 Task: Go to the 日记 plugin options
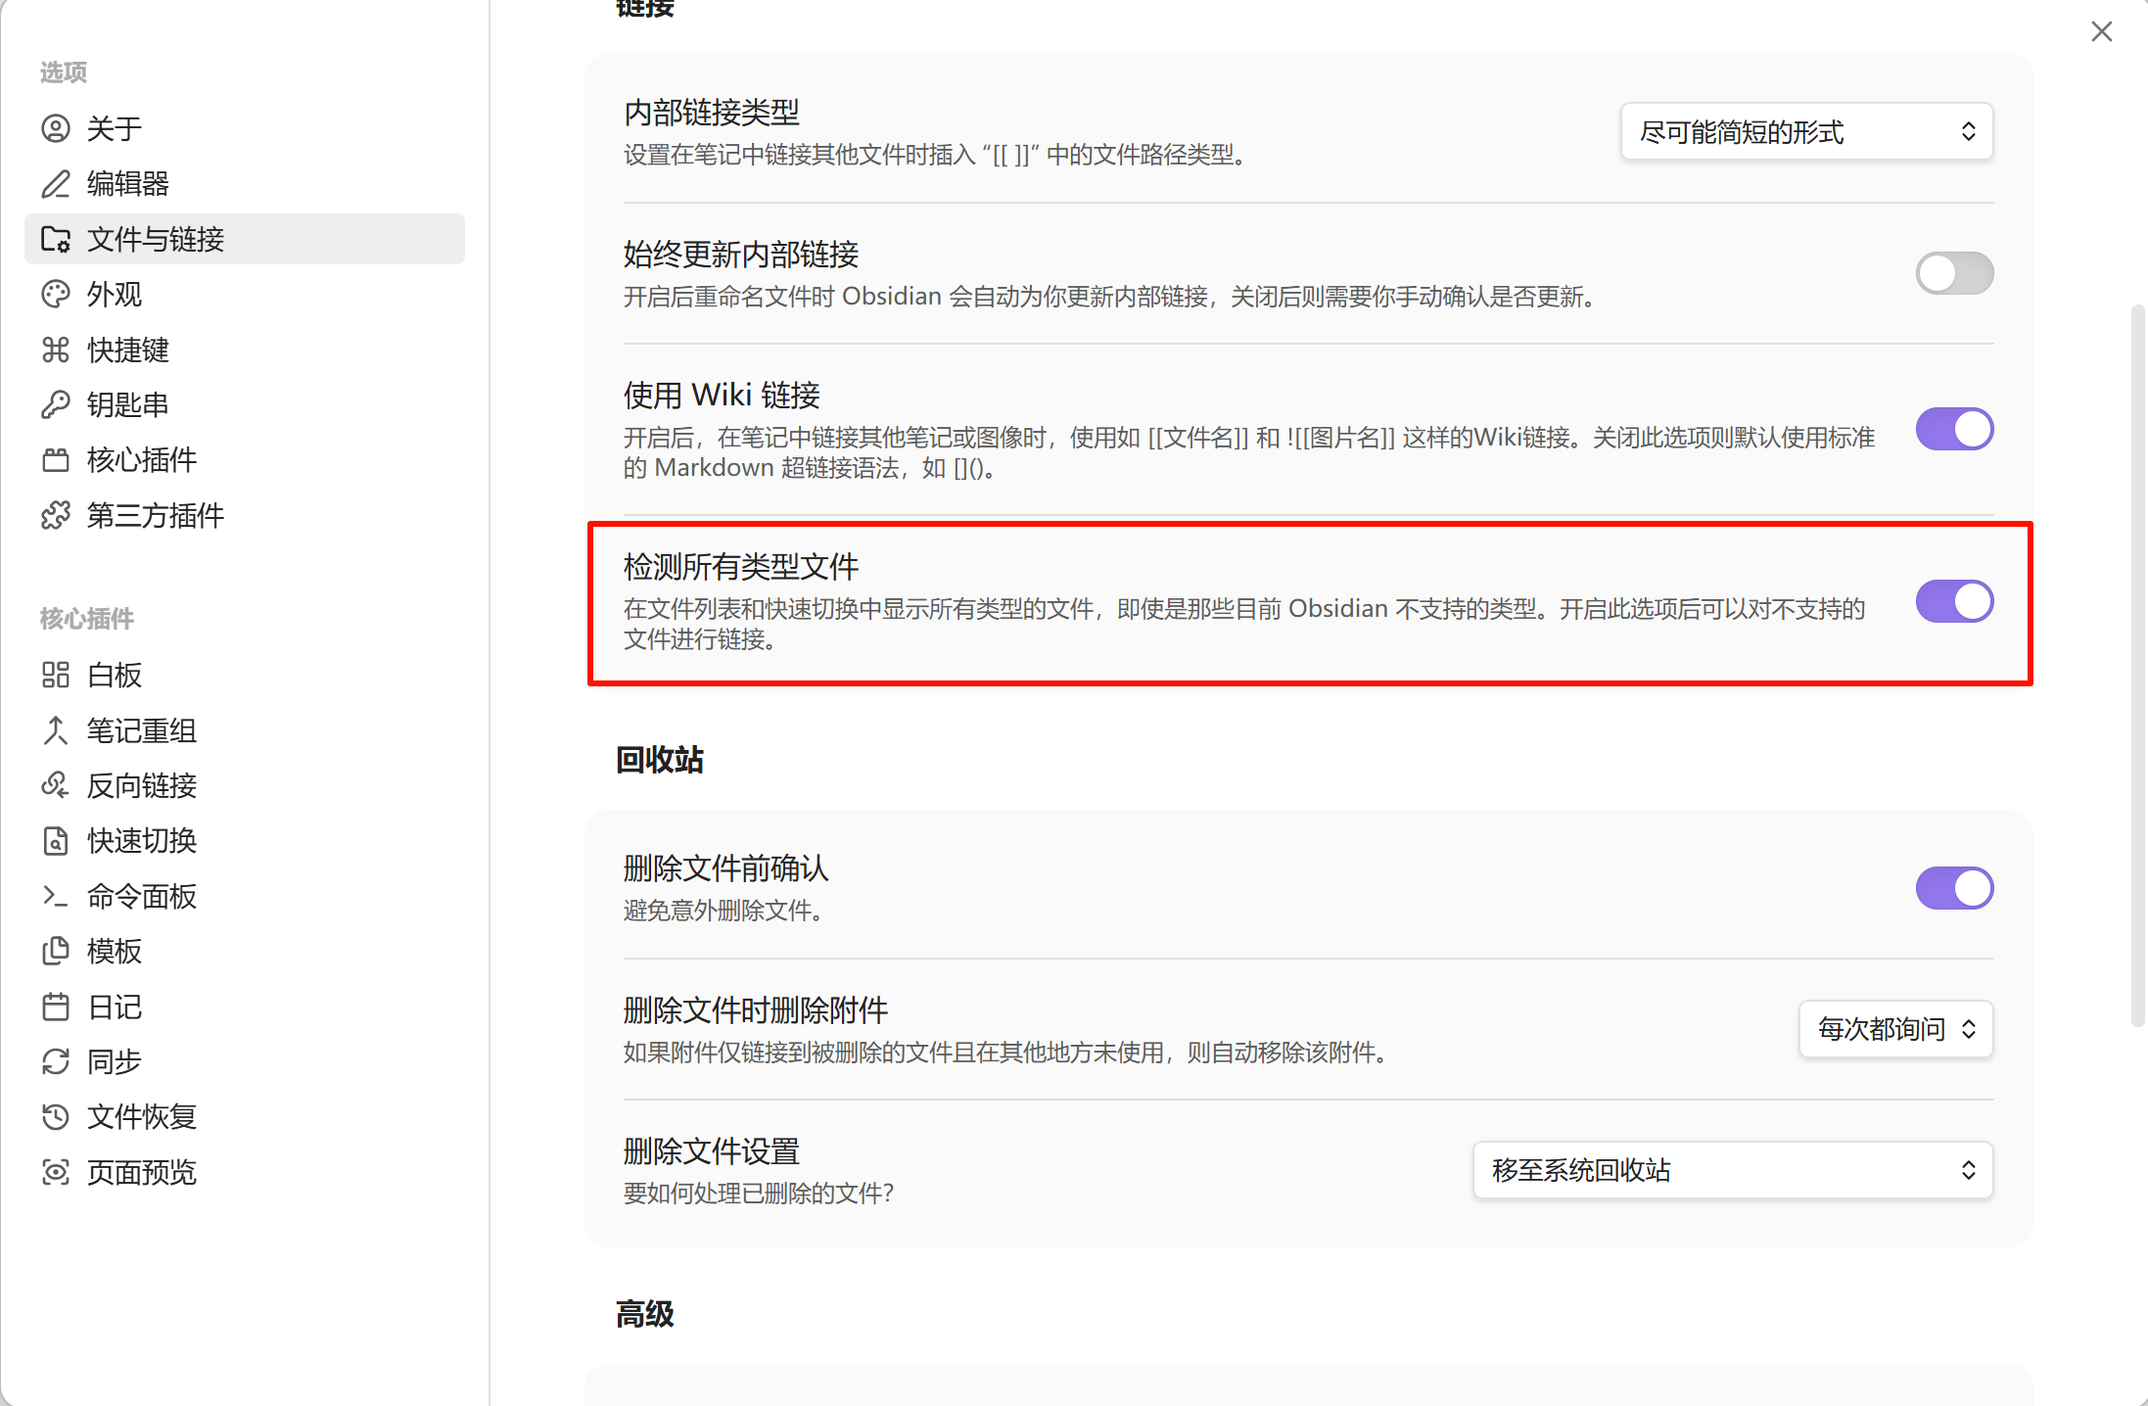[115, 1007]
